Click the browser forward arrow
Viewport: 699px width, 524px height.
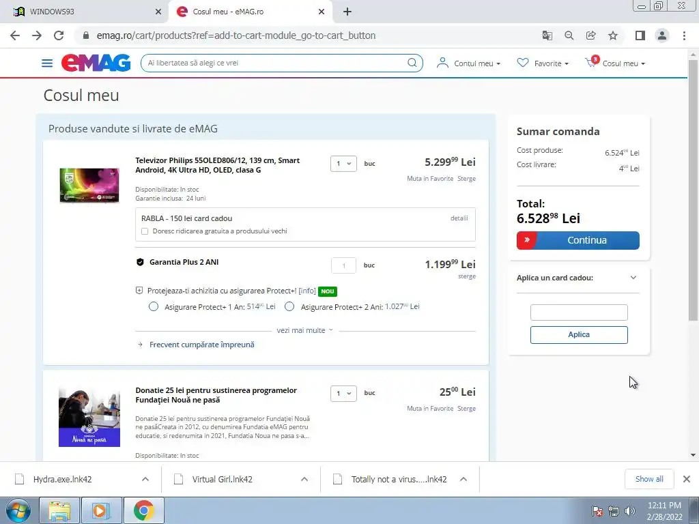(x=37, y=35)
